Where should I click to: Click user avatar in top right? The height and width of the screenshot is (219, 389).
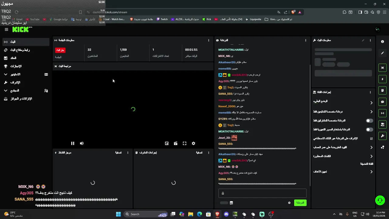click(x=377, y=30)
